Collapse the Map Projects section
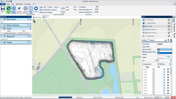The width and height of the screenshot is (176, 99). pos(1,19)
